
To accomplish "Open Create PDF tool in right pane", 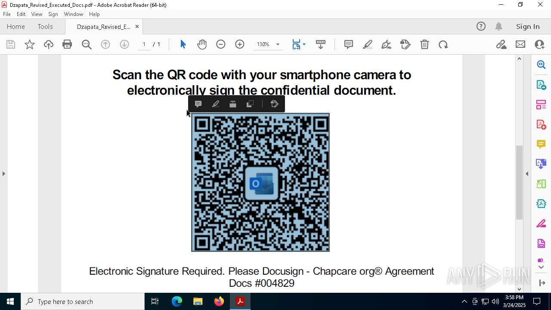I will point(541,124).
